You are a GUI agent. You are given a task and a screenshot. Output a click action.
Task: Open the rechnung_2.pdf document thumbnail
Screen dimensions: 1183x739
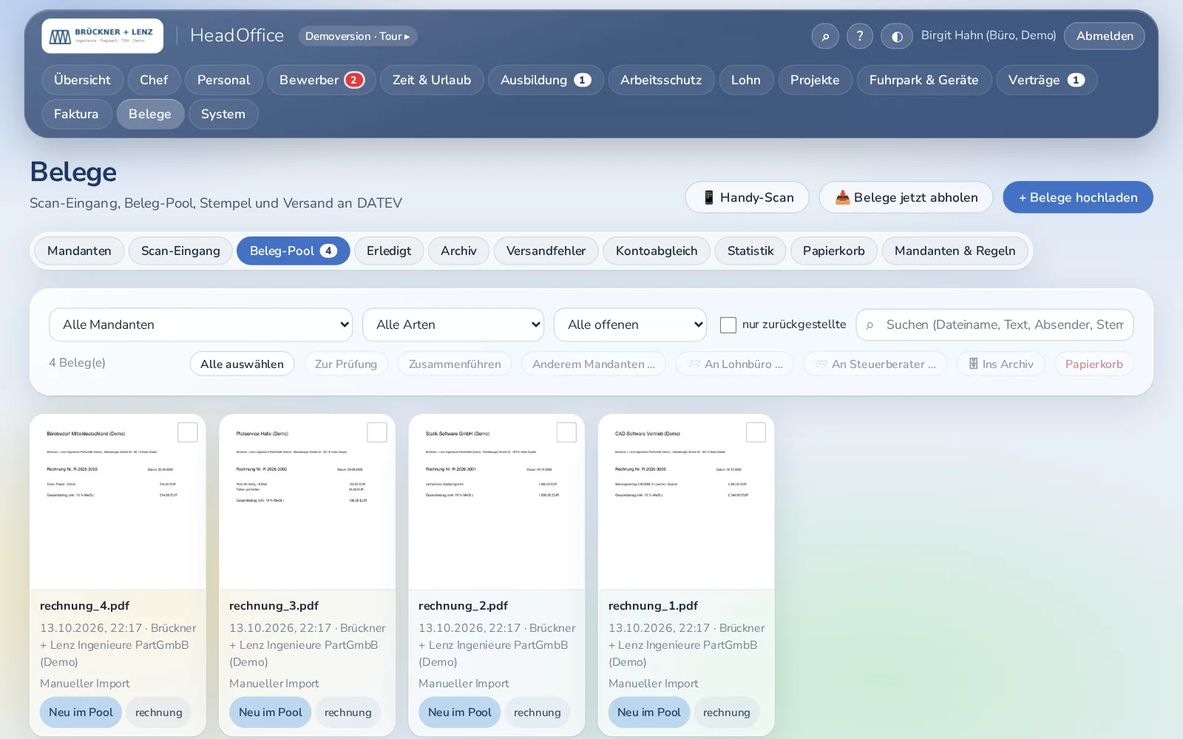coord(496,502)
